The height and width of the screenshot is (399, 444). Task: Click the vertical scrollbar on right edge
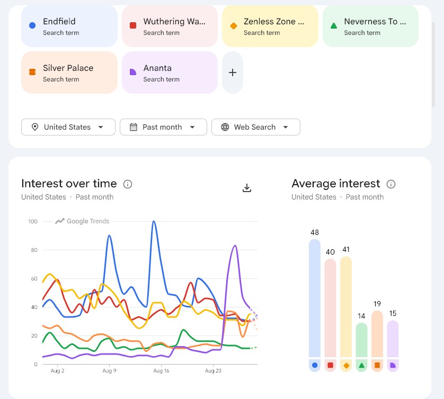433,65
